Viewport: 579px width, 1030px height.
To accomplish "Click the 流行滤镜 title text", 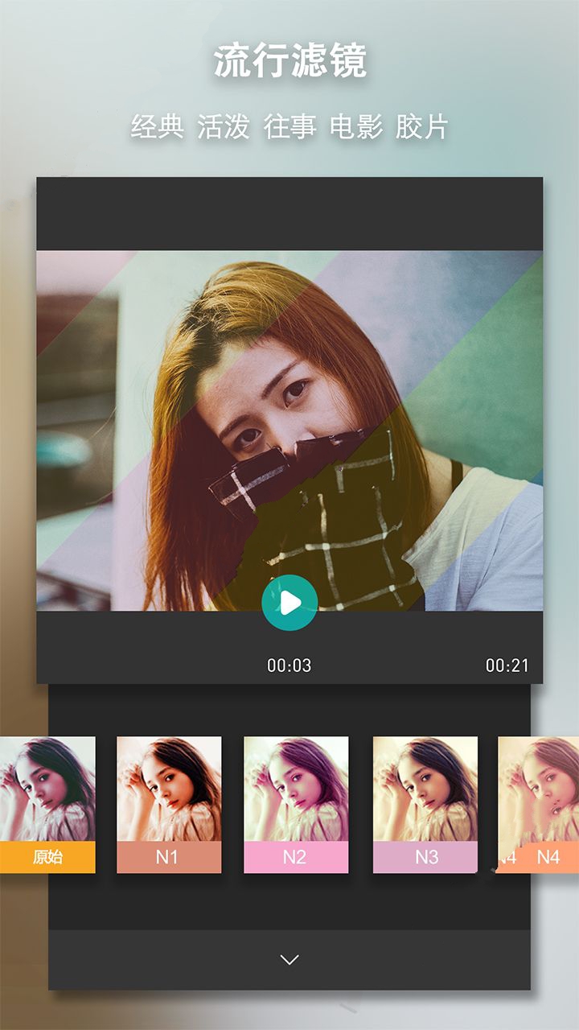I will 289,62.
